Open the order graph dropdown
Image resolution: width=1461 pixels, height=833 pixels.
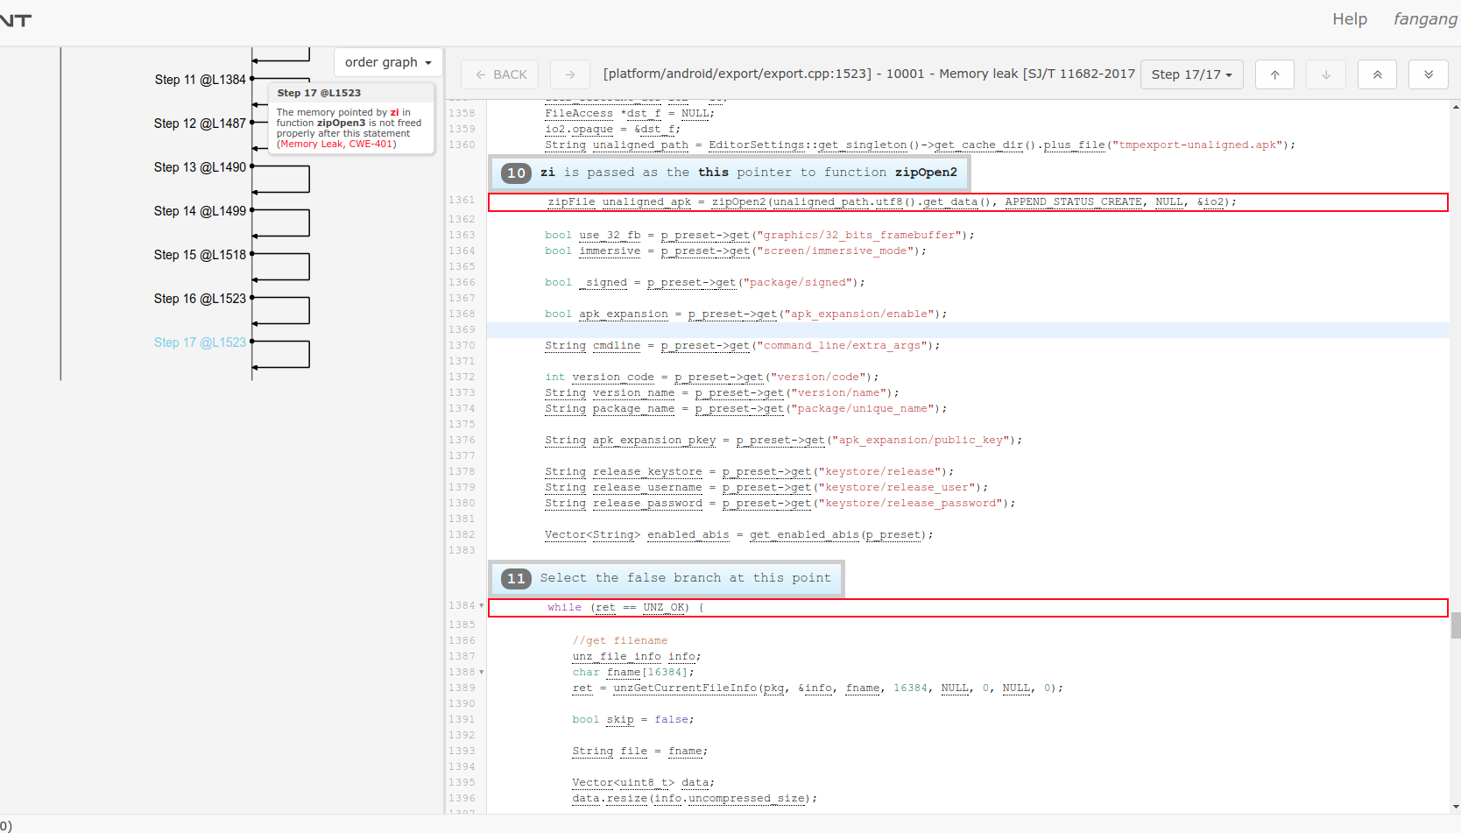point(387,62)
